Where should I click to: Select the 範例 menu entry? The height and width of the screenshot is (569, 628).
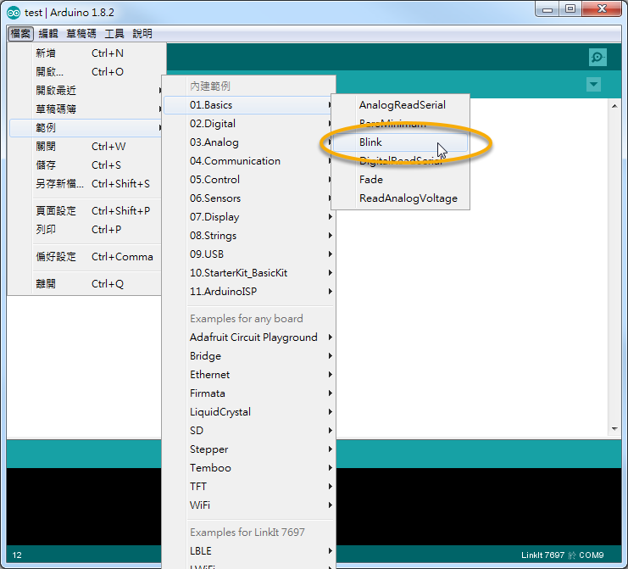pyautogui.click(x=86, y=128)
